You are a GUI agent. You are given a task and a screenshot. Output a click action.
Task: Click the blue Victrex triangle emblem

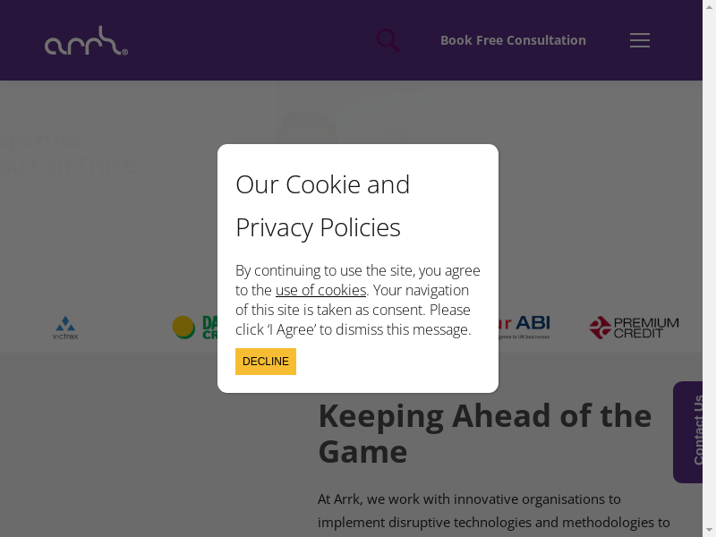click(64, 323)
